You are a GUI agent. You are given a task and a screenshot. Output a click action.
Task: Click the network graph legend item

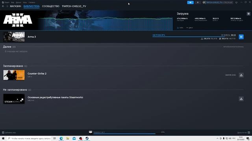click(180, 28)
